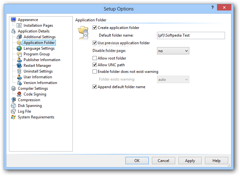
Task: Toggle Create application folder checkbox
Action: point(94,28)
